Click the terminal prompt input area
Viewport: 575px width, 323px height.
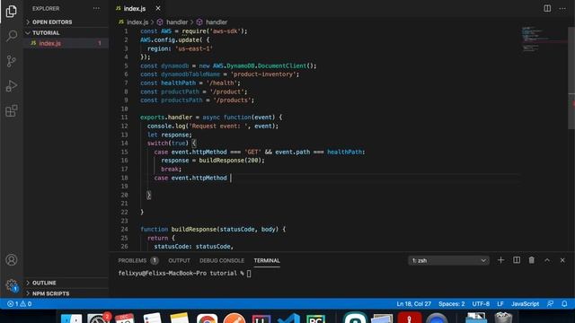click(x=249, y=273)
